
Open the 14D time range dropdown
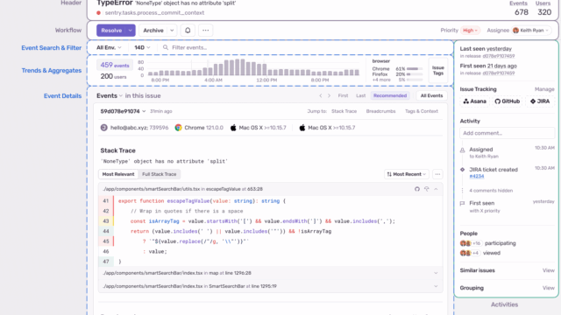click(x=142, y=47)
